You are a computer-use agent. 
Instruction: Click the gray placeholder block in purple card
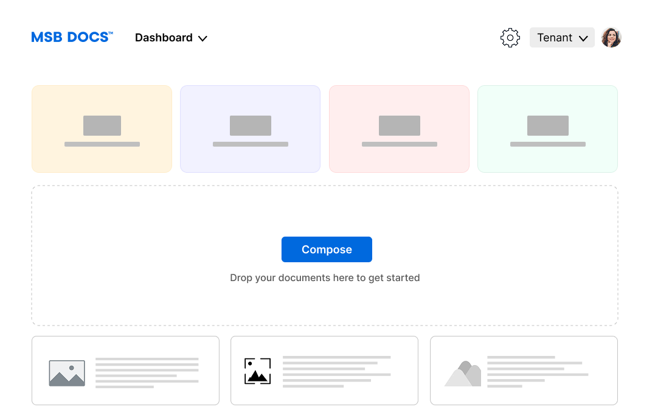point(250,125)
